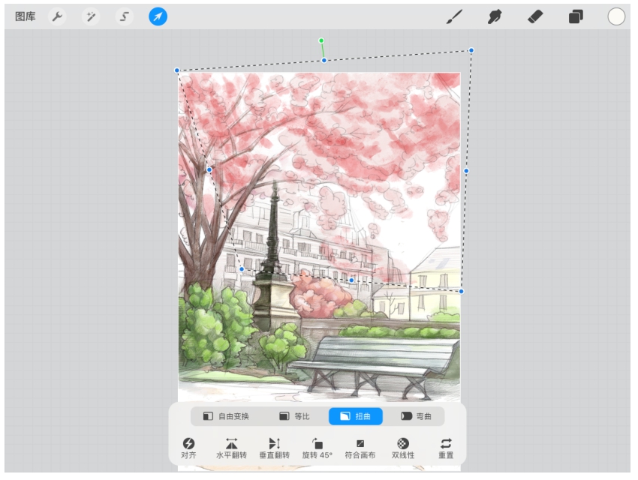Activate the Selection S-shaped tool

124,16
